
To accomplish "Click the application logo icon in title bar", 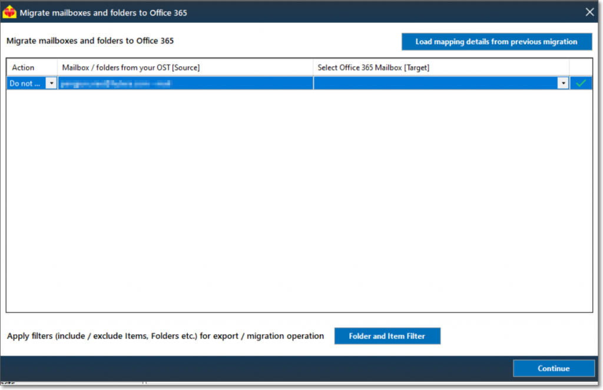I will pyautogui.click(x=9, y=12).
